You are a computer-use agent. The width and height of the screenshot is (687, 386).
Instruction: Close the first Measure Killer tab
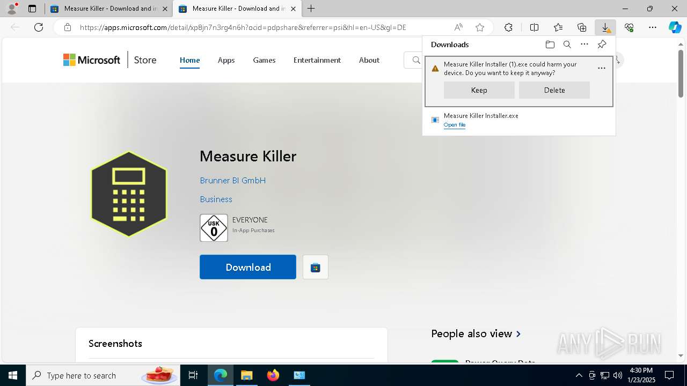(164, 9)
